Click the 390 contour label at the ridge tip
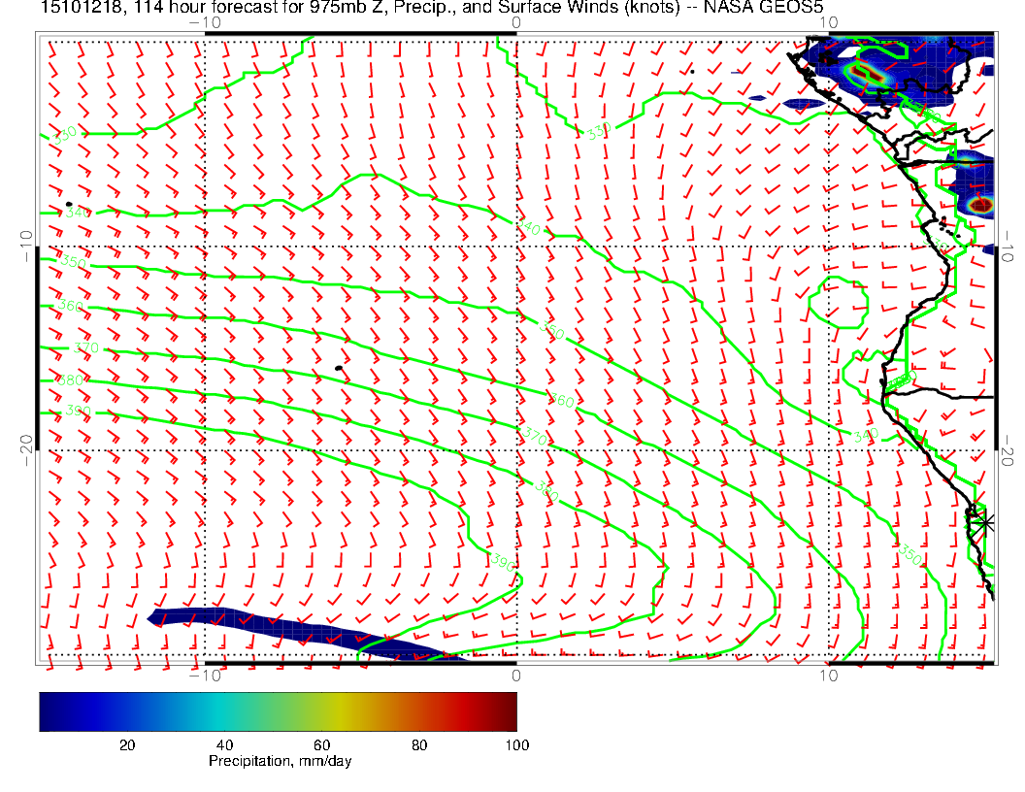 pyautogui.click(x=502, y=562)
